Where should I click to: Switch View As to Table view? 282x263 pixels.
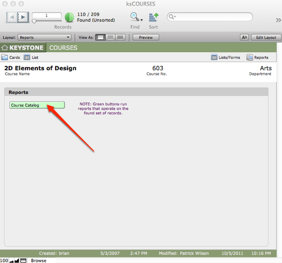click(x=120, y=37)
